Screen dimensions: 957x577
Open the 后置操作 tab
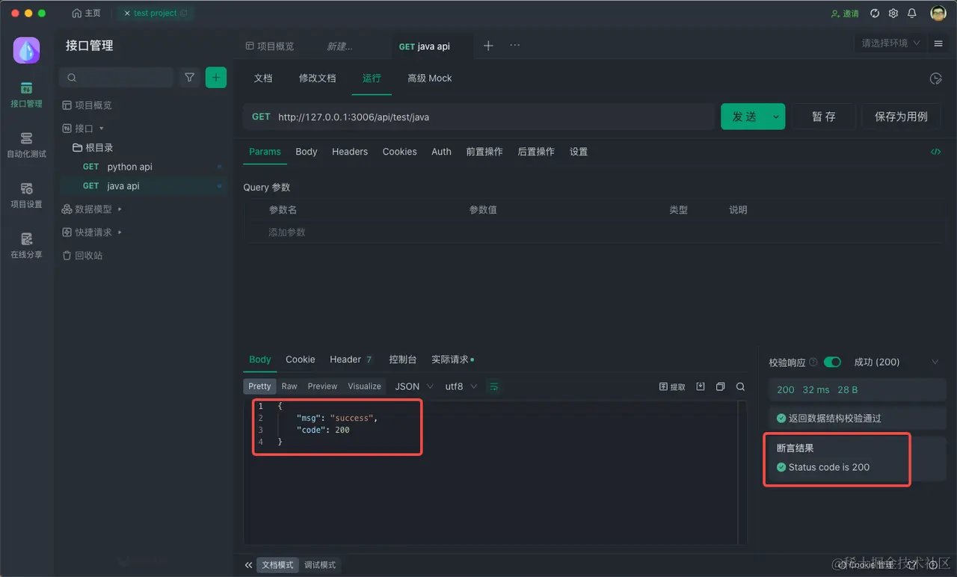point(536,152)
